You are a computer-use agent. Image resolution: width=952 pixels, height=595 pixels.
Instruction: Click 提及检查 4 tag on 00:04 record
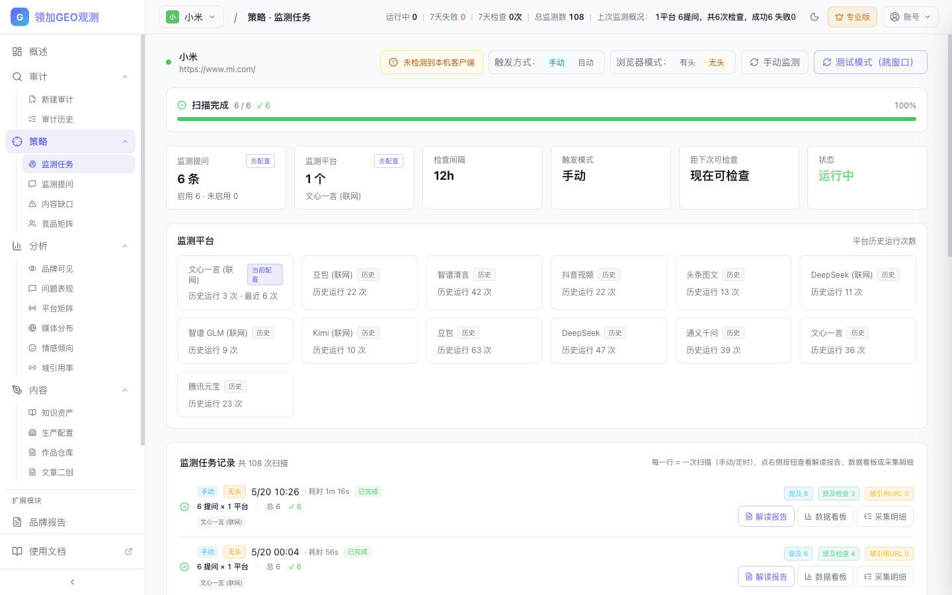tap(838, 553)
